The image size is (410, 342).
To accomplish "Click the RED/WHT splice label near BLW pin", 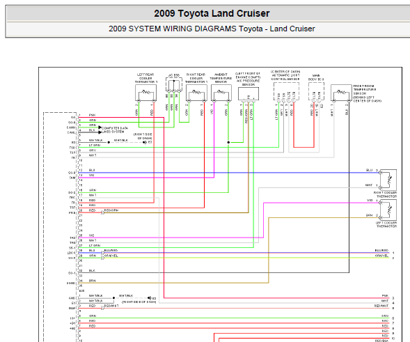I will 111,306.
